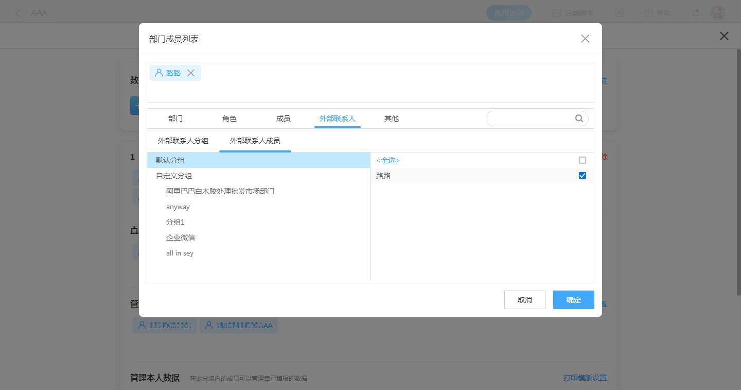The height and width of the screenshot is (390, 741).
Task: Click the 确定 confirm button
Action: coord(573,300)
